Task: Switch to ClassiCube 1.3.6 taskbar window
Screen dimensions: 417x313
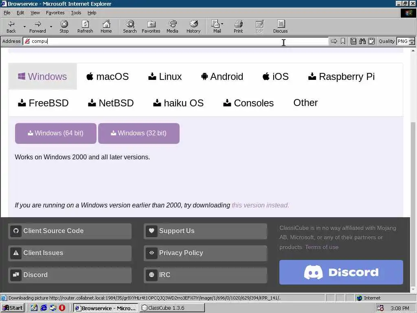Action: (x=172, y=308)
